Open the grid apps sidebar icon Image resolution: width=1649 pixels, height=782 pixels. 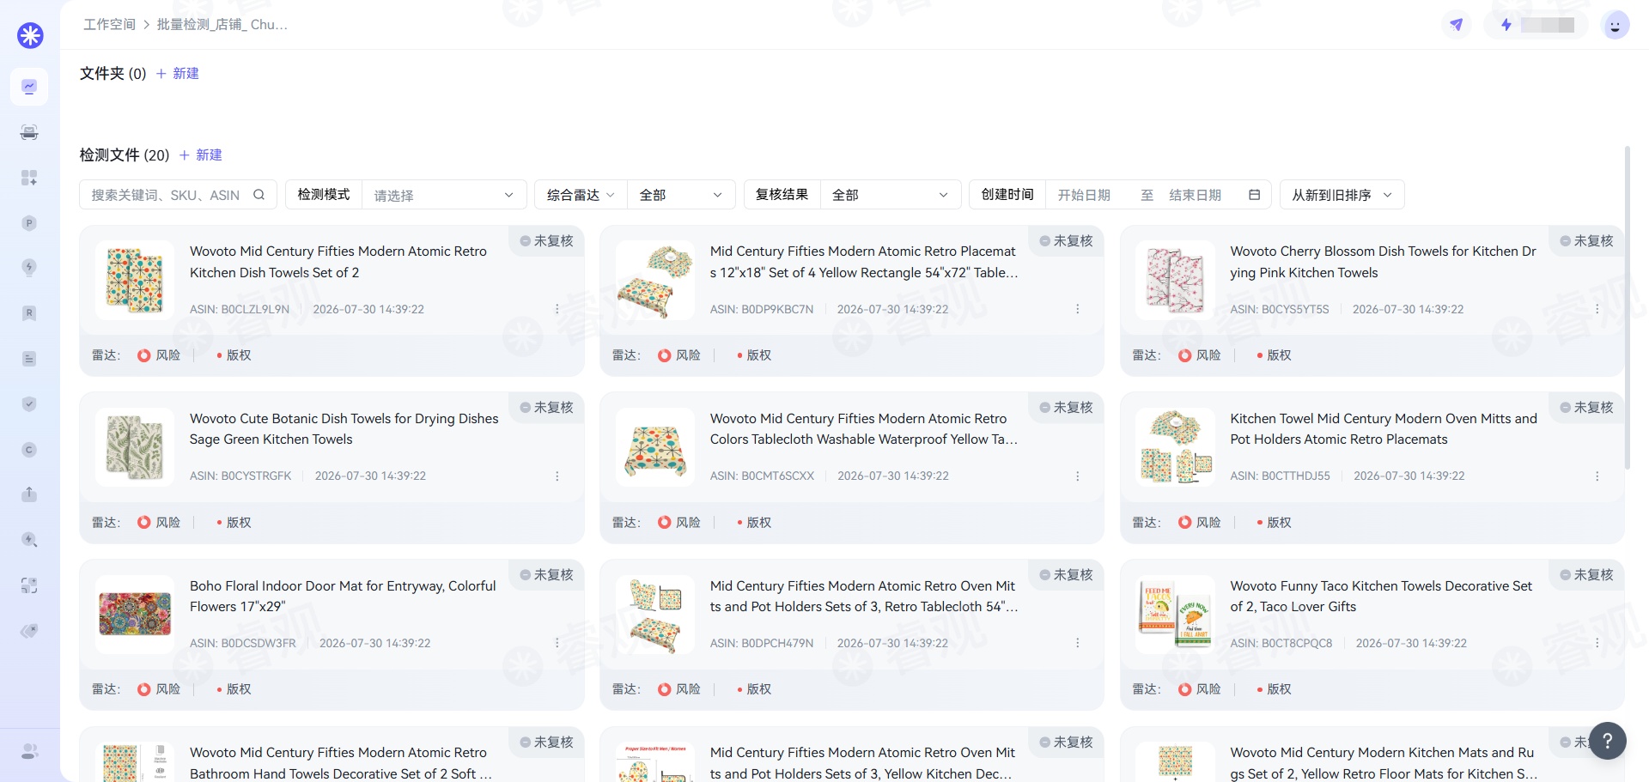point(29,178)
